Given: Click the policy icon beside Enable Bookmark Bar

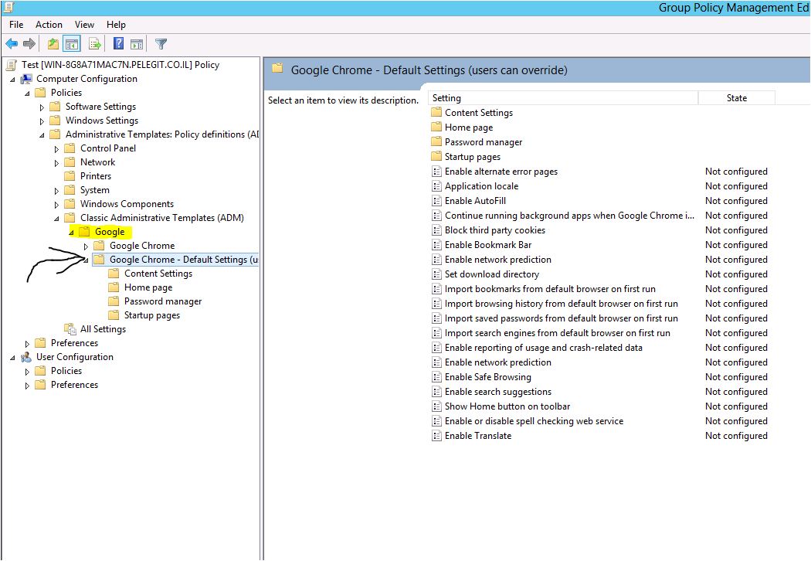Looking at the screenshot, I should point(436,245).
